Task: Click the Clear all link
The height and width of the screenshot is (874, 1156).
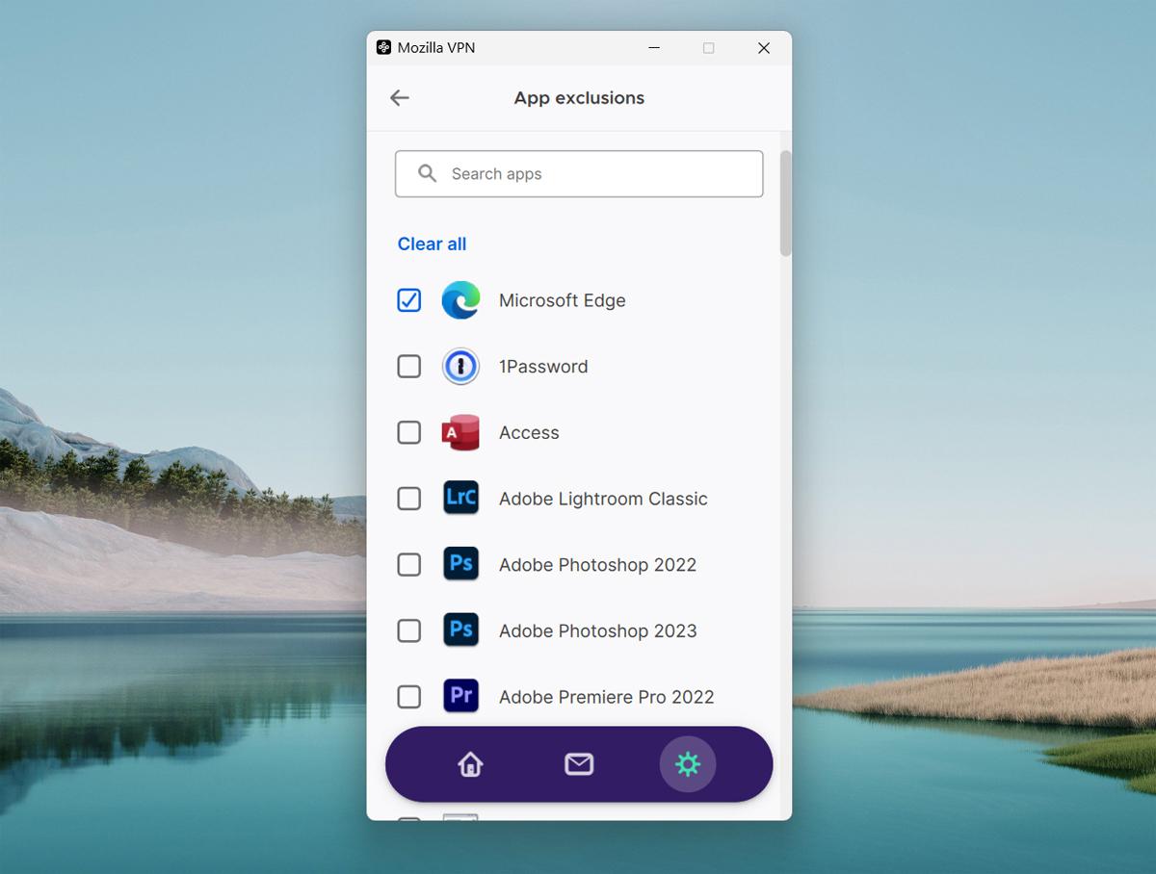Action: click(432, 244)
